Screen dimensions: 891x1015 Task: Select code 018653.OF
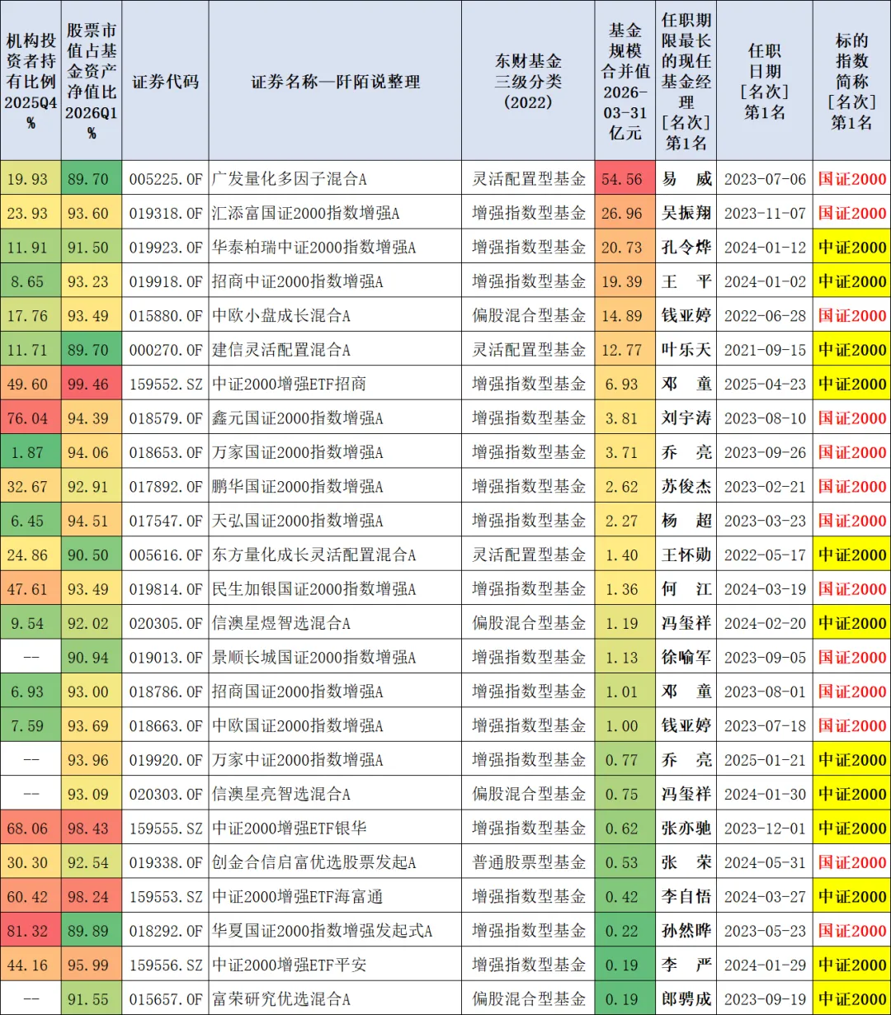click(165, 453)
